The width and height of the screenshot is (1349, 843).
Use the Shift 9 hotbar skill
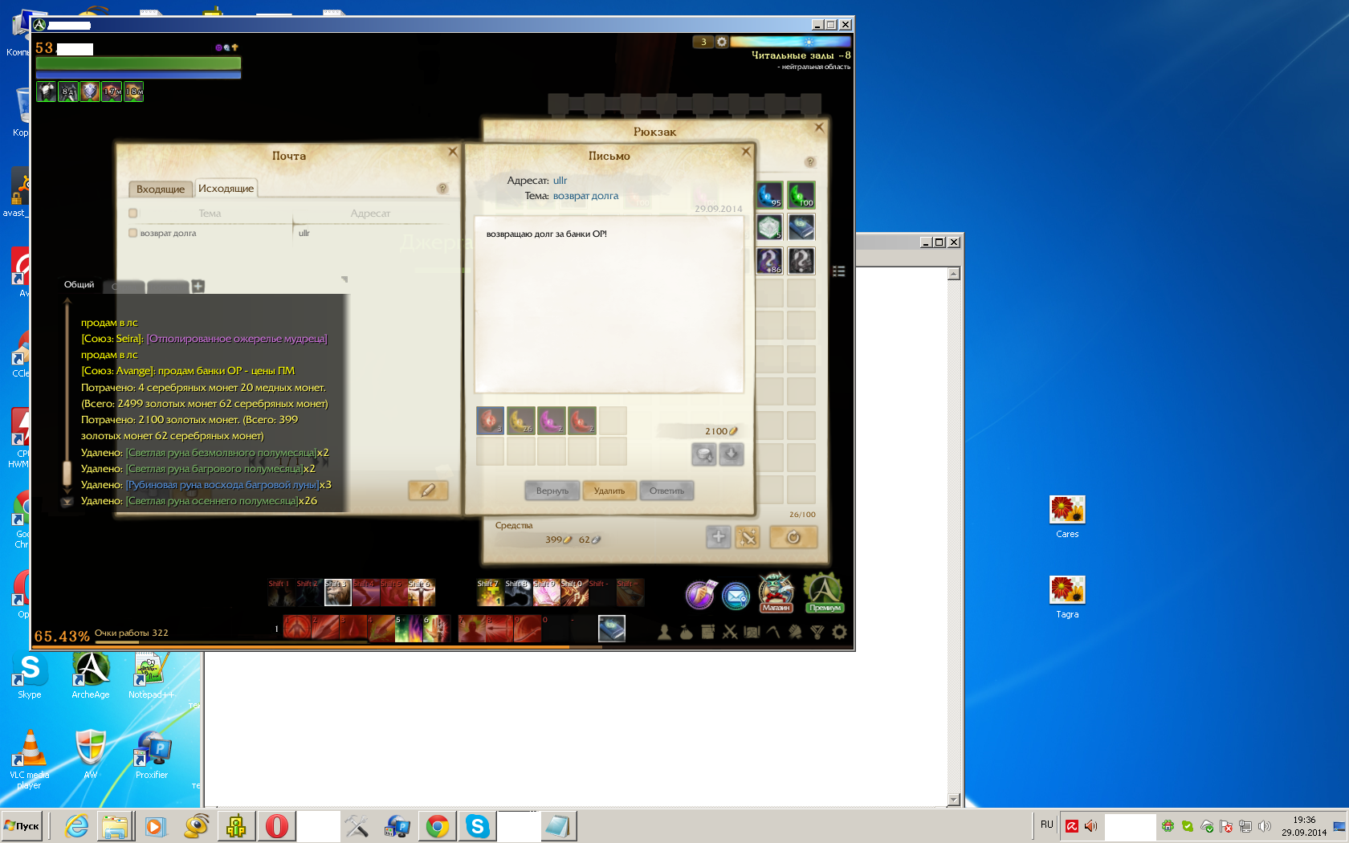tap(547, 593)
